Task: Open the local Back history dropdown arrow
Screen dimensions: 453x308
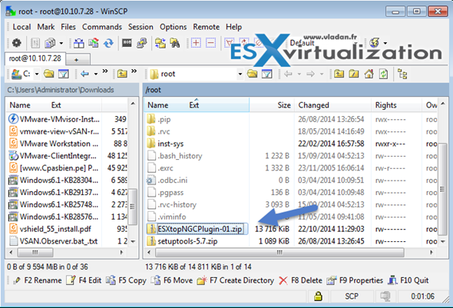Action: [x=96, y=75]
